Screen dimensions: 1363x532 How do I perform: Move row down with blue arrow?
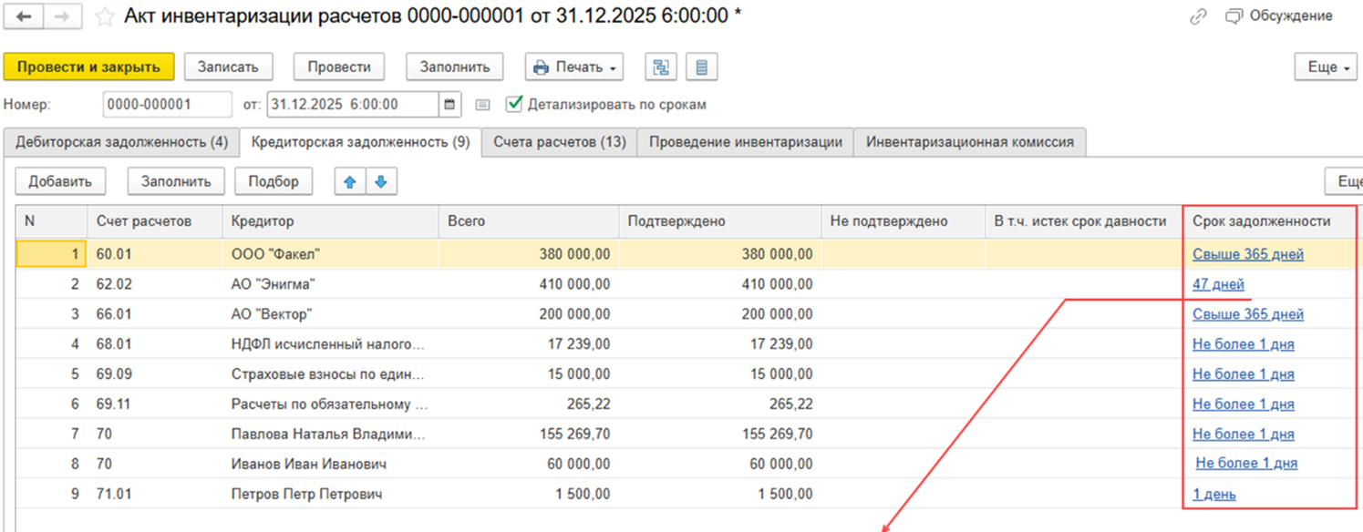(381, 181)
